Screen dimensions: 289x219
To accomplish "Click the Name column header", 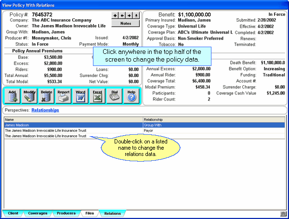I will pyautogui.click(x=72, y=119).
